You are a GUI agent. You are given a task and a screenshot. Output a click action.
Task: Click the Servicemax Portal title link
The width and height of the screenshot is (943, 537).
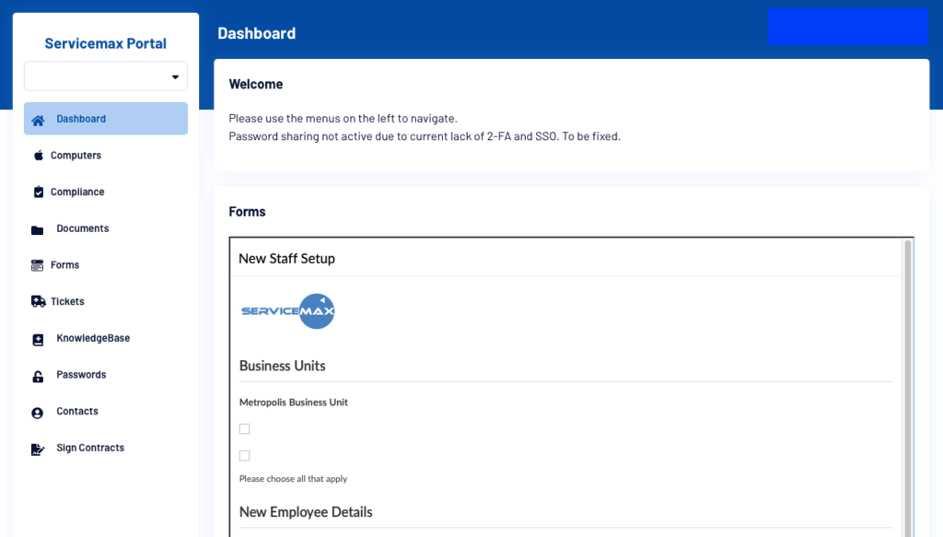click(x=105, y=43)
